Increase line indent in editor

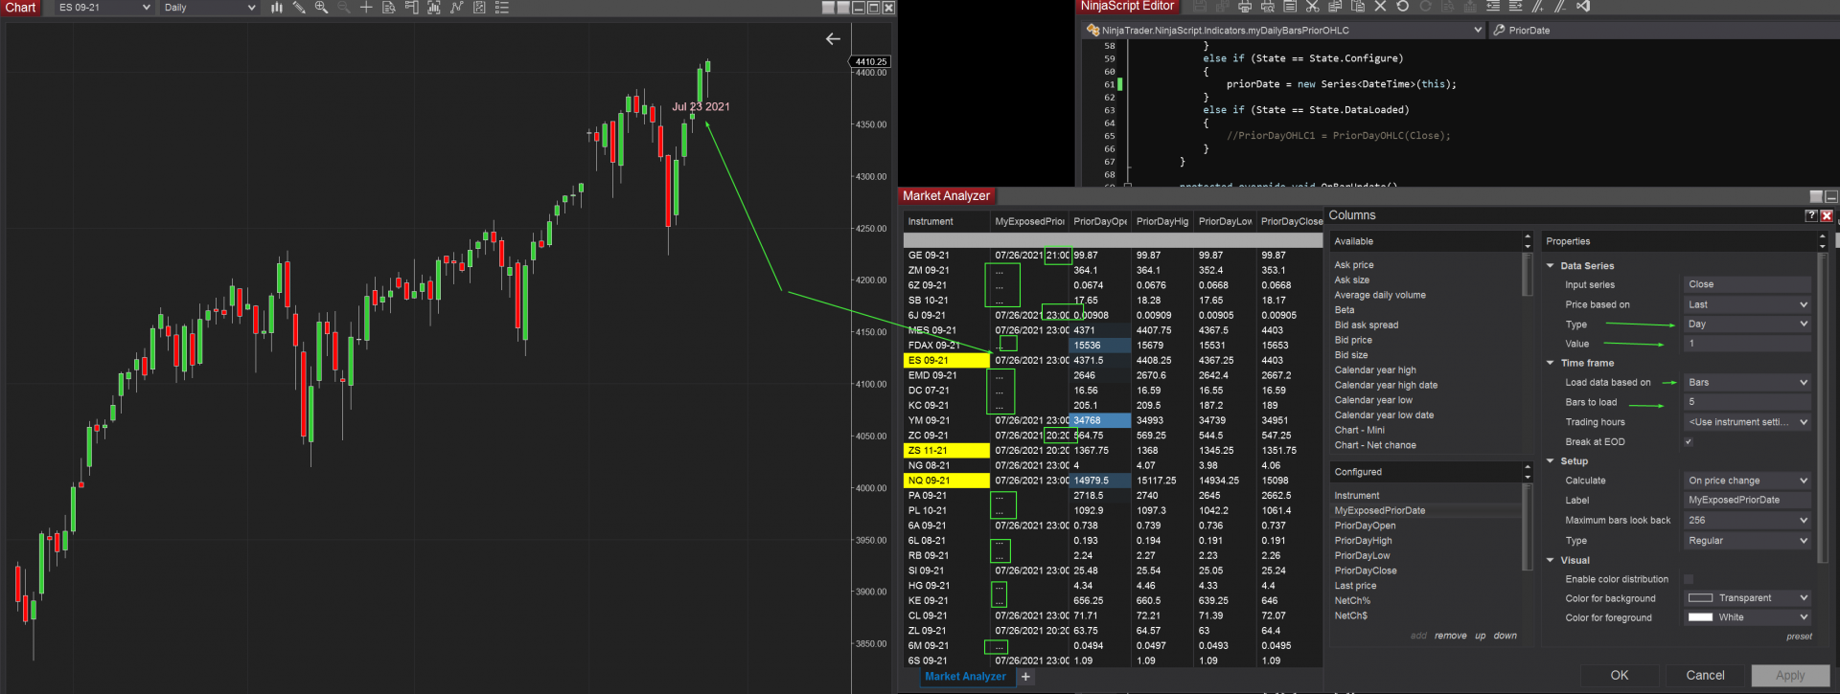click(1515, 7)
